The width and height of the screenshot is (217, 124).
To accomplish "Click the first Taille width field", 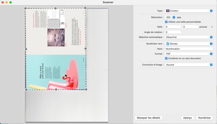I will click(173, 27).
